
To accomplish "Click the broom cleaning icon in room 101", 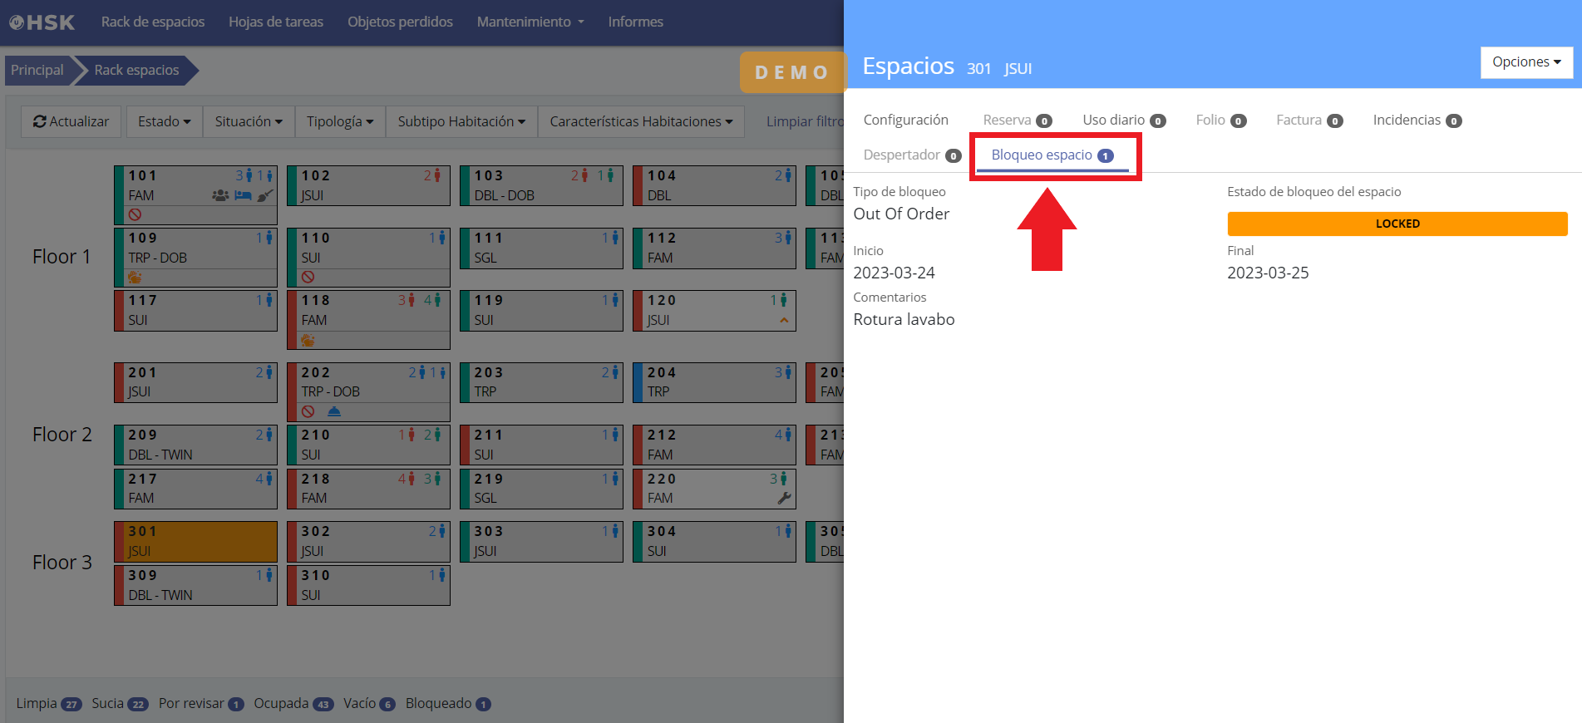I will click(x=264, y=196).
